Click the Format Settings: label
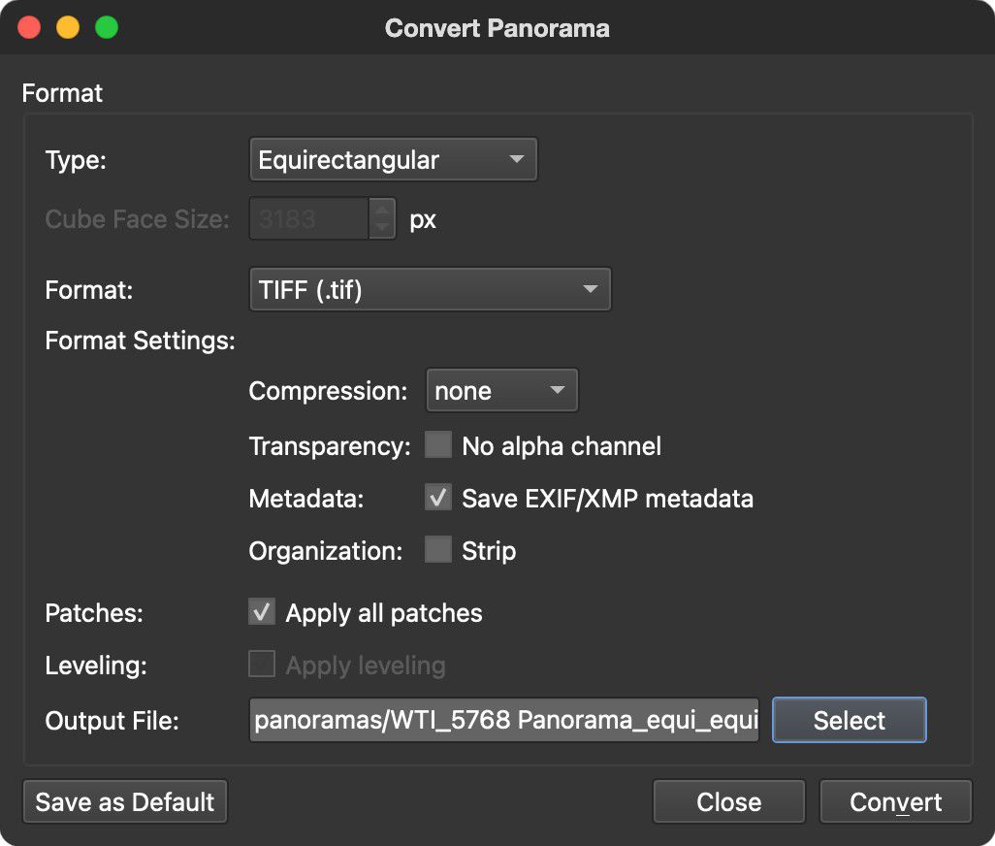The height and width of the screenshot is (846, 995). 141,341
